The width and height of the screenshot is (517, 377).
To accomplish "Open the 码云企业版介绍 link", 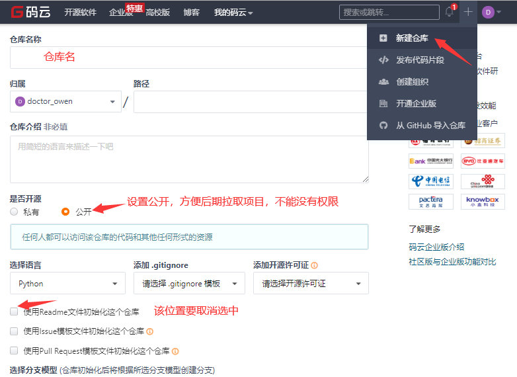I will pyautogui.click(x=436, y=247).
